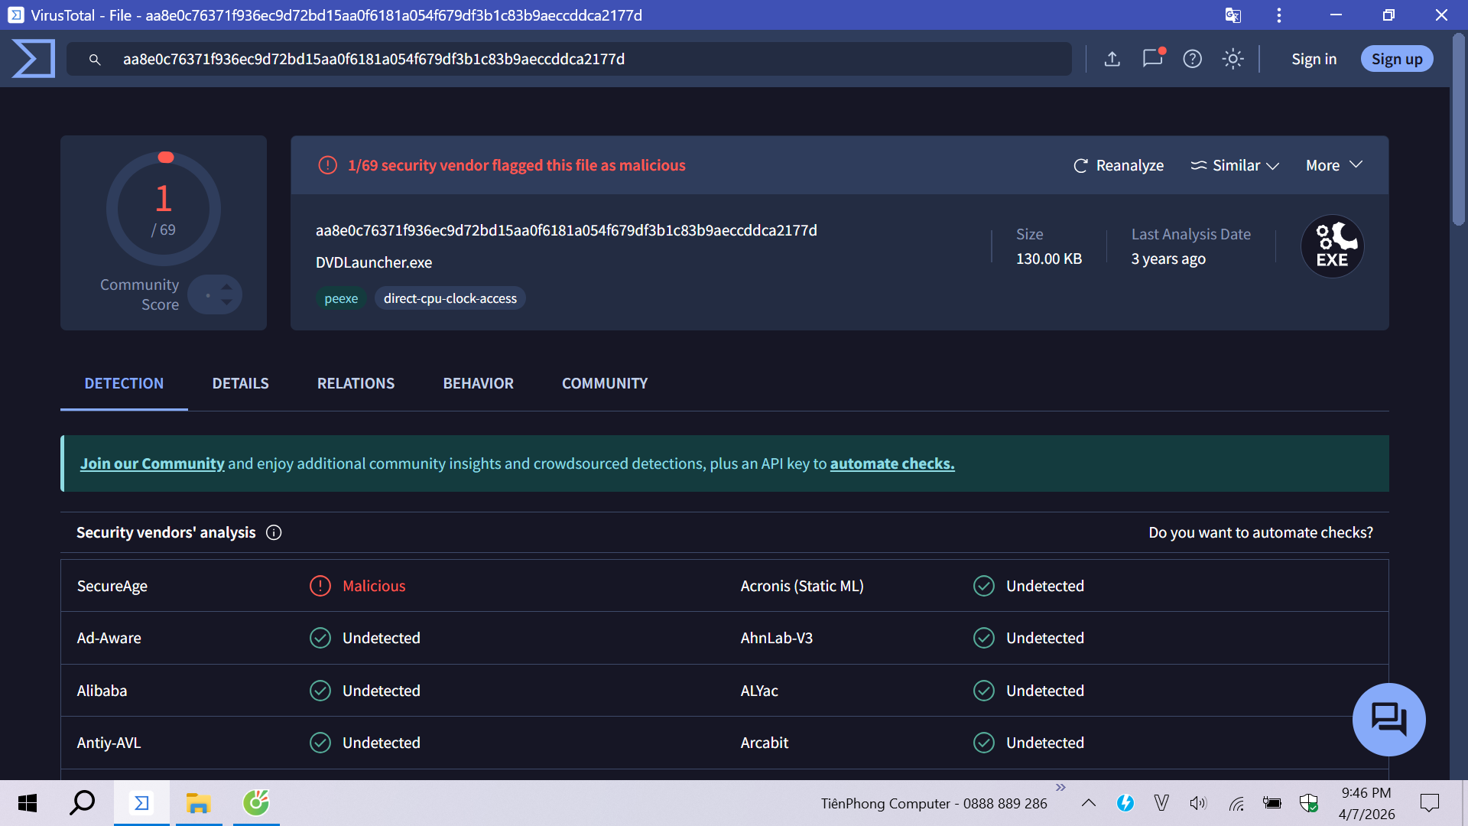Click Do you want to automate checks?
The image size is (1468, 826).
1261,532
